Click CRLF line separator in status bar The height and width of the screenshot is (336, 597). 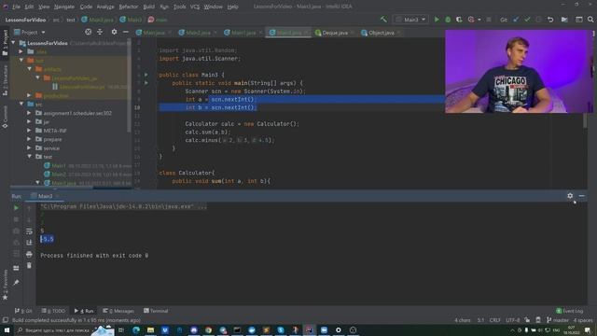click(494, 320)
